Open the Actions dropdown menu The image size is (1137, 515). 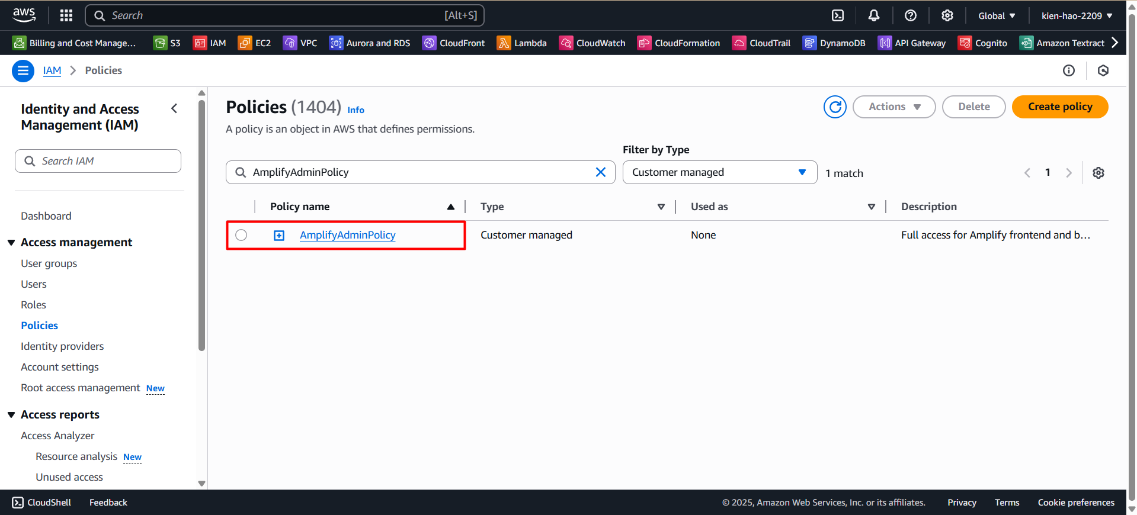[893, 107]
